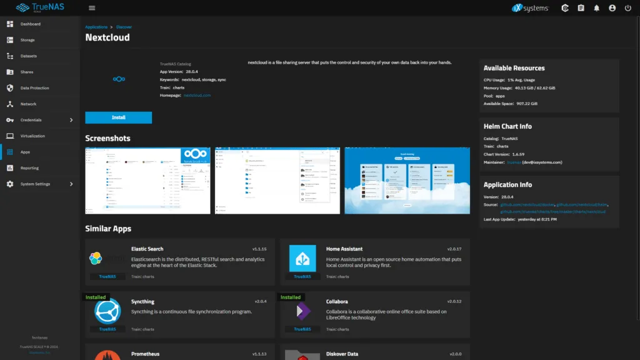Click the power shutdown icon
Viewport: 640px width, 360px height.
[x=629, y=8]
